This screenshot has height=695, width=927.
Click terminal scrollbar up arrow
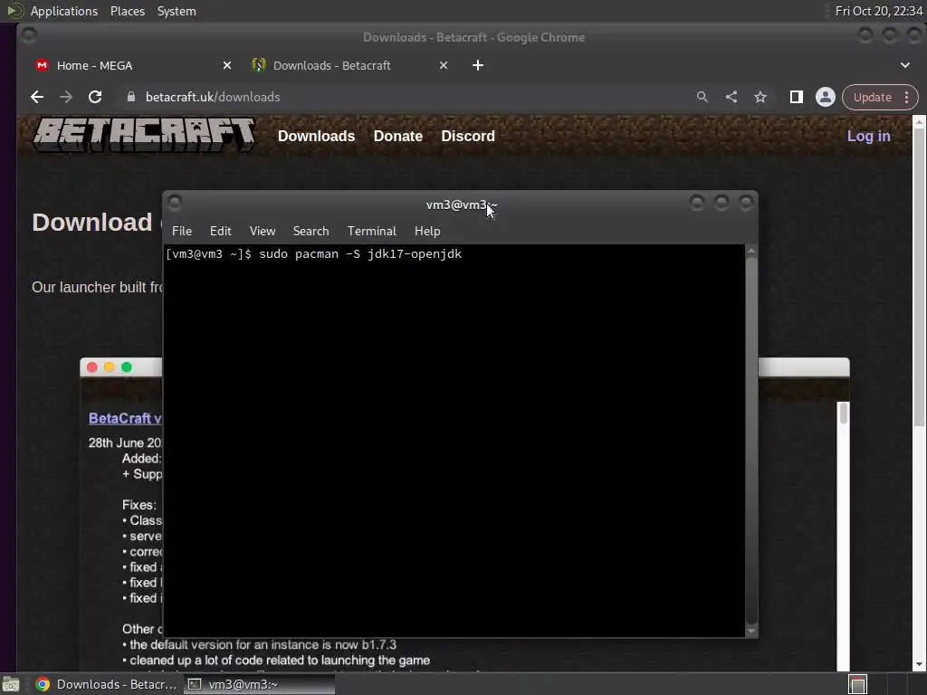[751, 251]
